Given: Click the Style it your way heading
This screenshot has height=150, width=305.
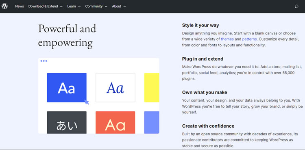Looking at the screenshot, I should 200,25.
